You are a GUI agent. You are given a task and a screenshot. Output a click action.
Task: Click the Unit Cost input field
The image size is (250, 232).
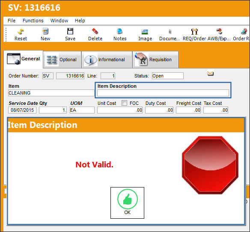click(x=120, y=110)
